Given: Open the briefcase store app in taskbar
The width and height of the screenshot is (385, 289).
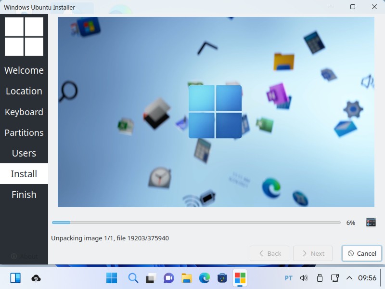Looking at the screenshot, I should point(222,278).
